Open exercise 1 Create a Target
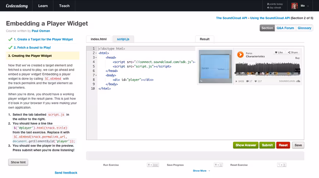Image resolution: width=319 pixels, height=178 pixels. (x=43, y=39)
